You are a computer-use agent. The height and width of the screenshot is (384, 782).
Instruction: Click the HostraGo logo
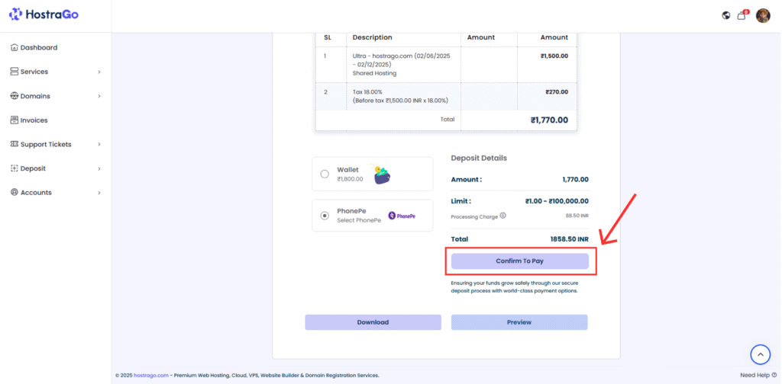(44, 14)
